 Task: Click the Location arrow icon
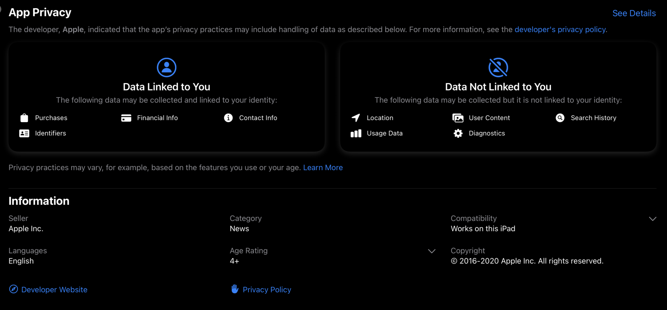(x=356, y=118)
